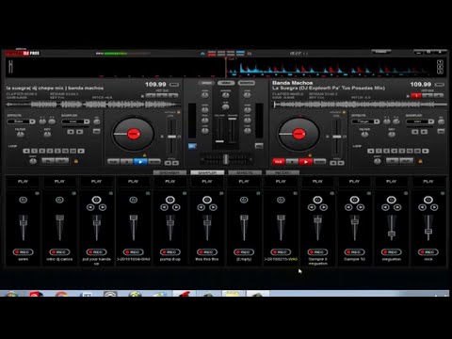452x339 pixels.
Task: Toggle the left deck loop lock icon
Action: 76,161
